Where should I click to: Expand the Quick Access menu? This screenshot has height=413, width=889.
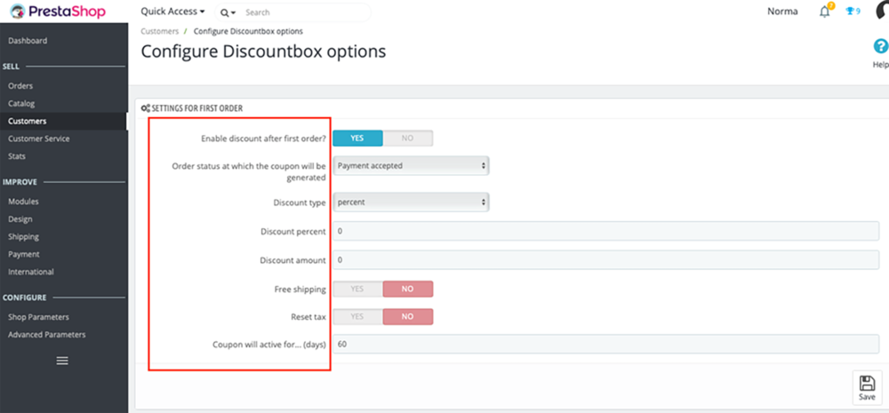[x=172, y=12]
